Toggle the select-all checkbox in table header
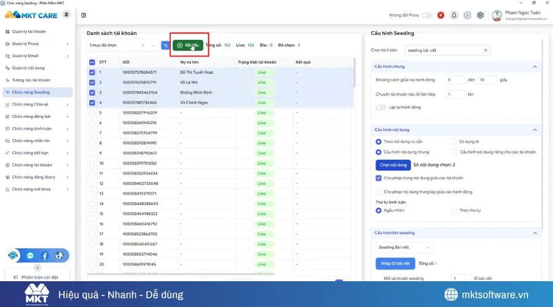This screenshot has width=553, height=307. pos(92,62)
